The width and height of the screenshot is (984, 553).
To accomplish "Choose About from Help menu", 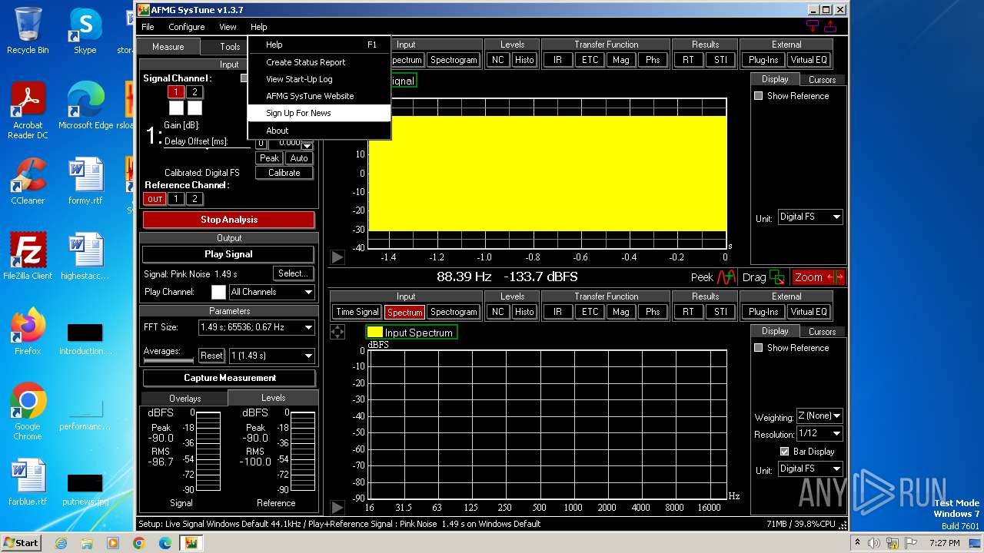I will (x=319, y=131).
